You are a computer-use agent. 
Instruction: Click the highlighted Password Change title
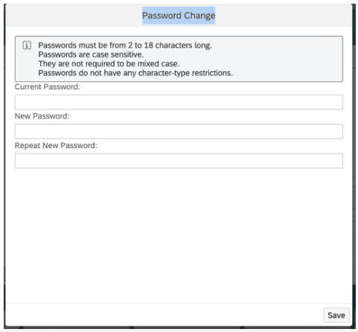[179, 16]
